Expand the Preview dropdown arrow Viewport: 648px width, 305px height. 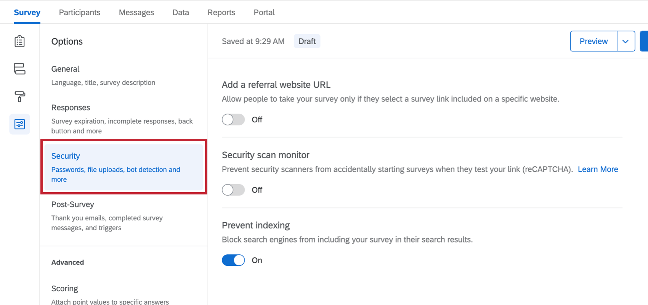pyautogui.click(x=626, y=41)
